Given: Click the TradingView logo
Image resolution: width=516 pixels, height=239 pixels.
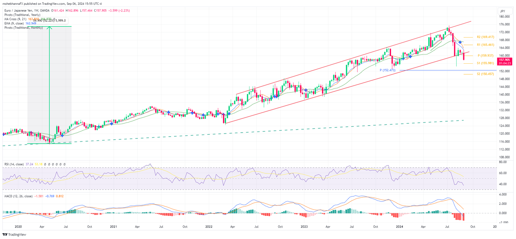Looking at the screenshot, I should (14, 234).
